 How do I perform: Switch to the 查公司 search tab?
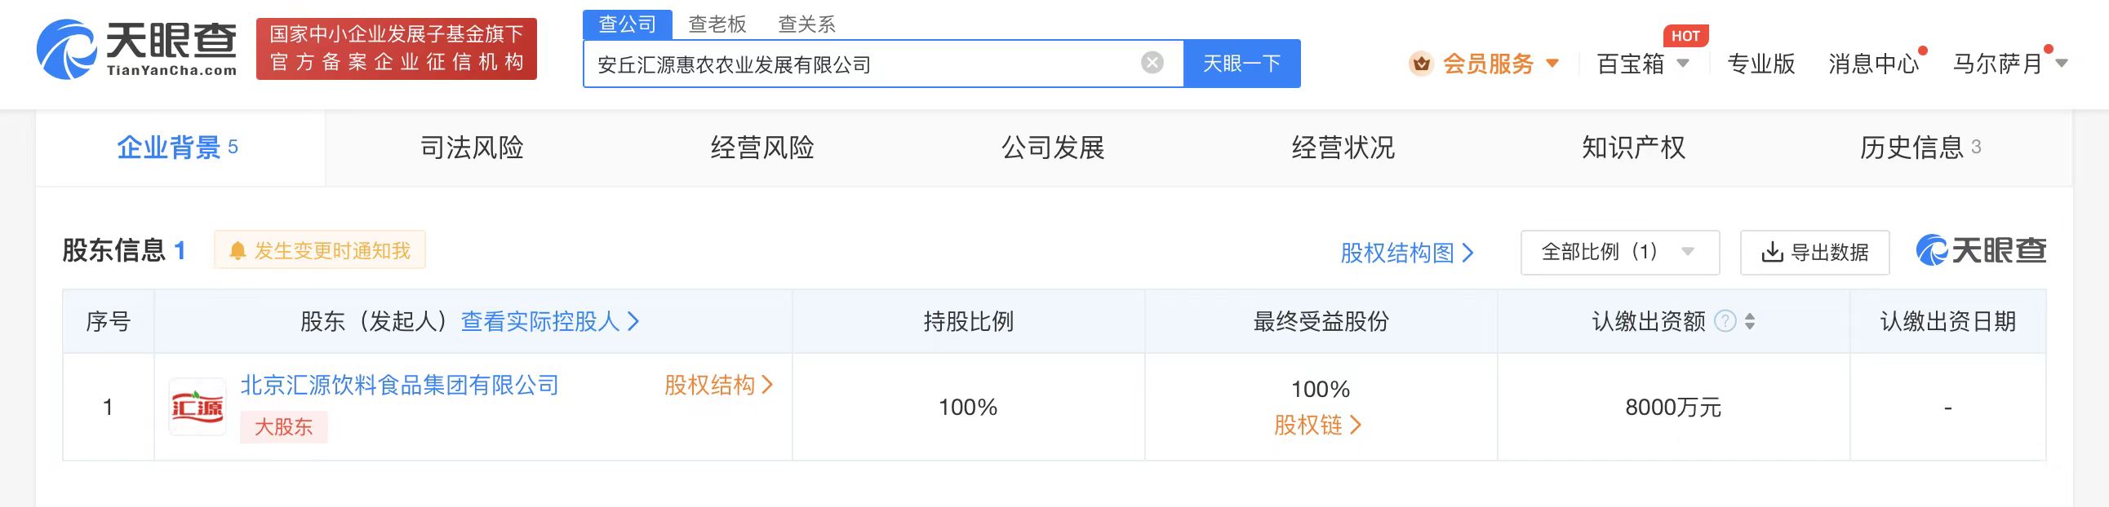pyautogui.click(x=627, y=24)
